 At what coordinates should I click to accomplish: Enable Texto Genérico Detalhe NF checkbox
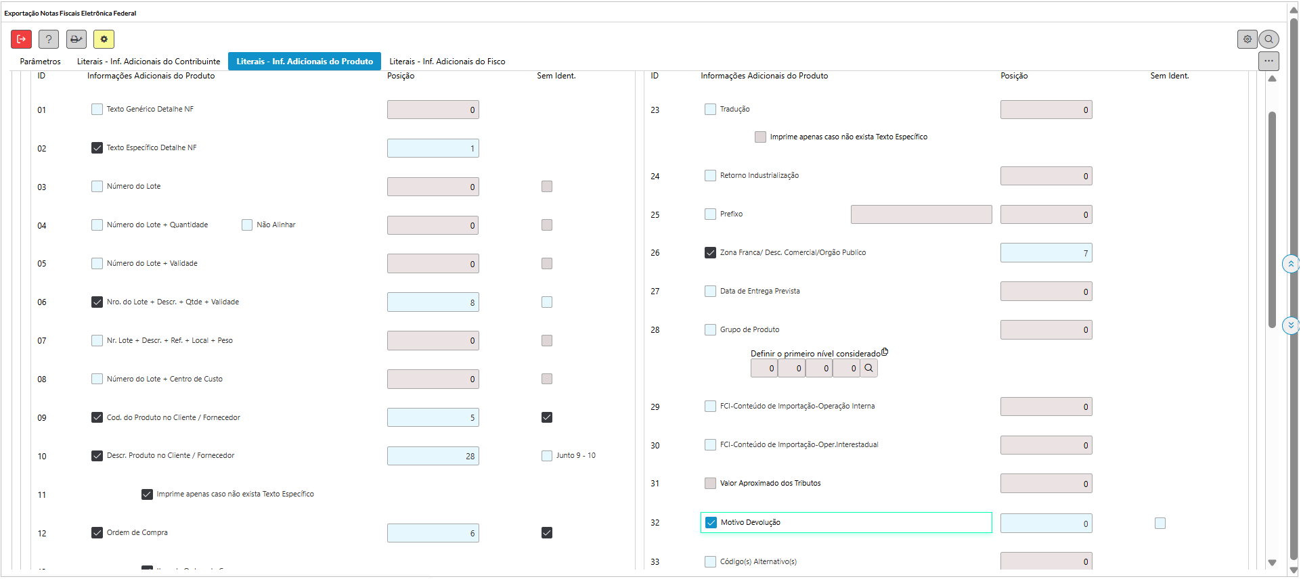click(x=97, y=109)
